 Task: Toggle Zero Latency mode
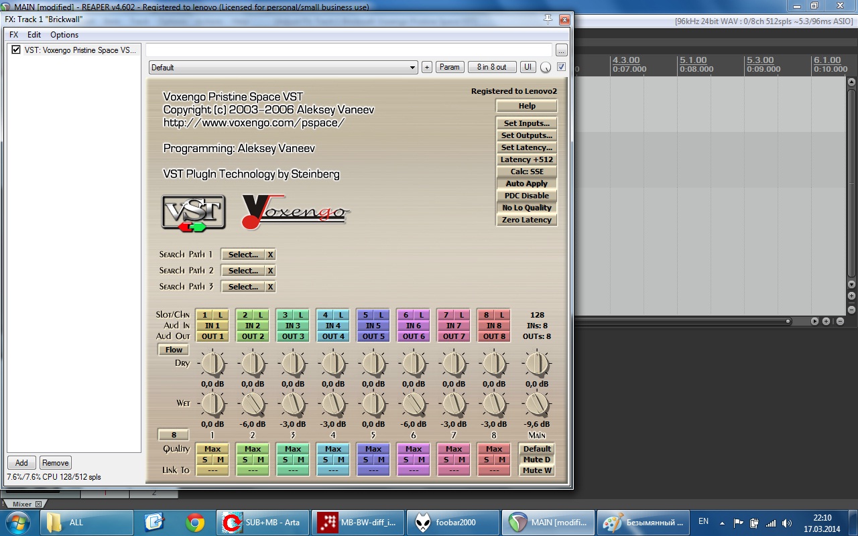pyautogui.click(x=527, y=220)
